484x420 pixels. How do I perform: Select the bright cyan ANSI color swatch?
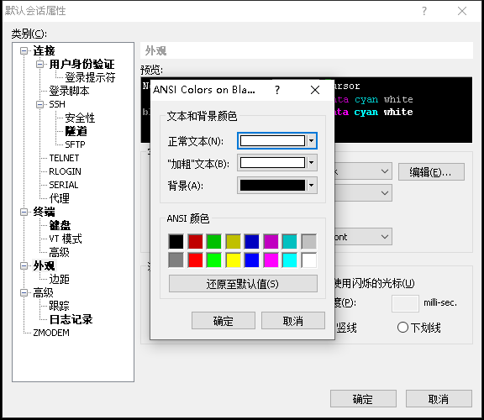point(290,260)
